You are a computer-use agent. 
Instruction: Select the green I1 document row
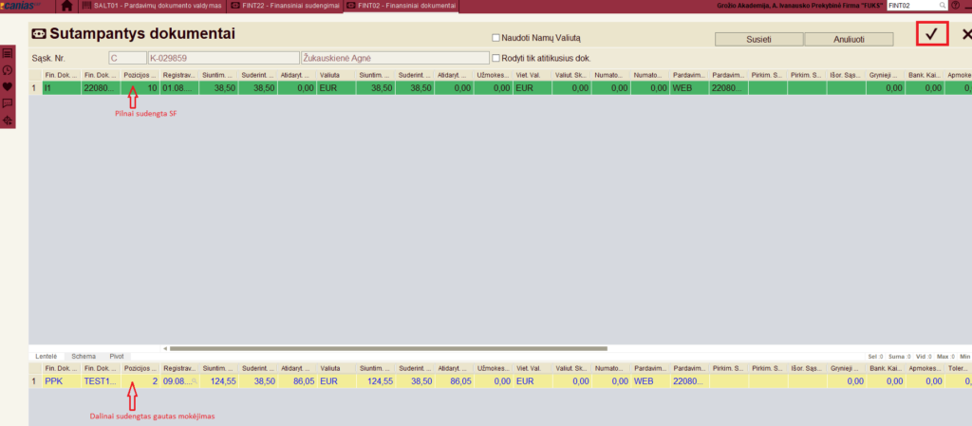point(190,88)
